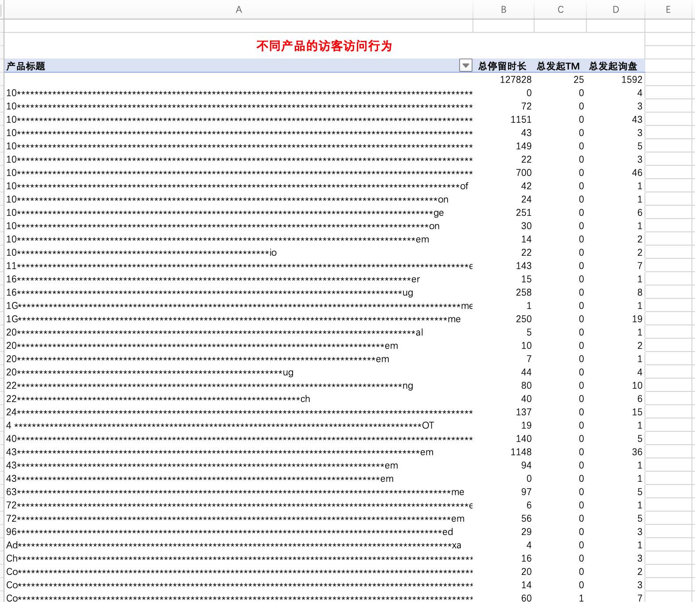This screenshot has height=602, width=695.
Task: Select column B header
Action: pos(504,9)
